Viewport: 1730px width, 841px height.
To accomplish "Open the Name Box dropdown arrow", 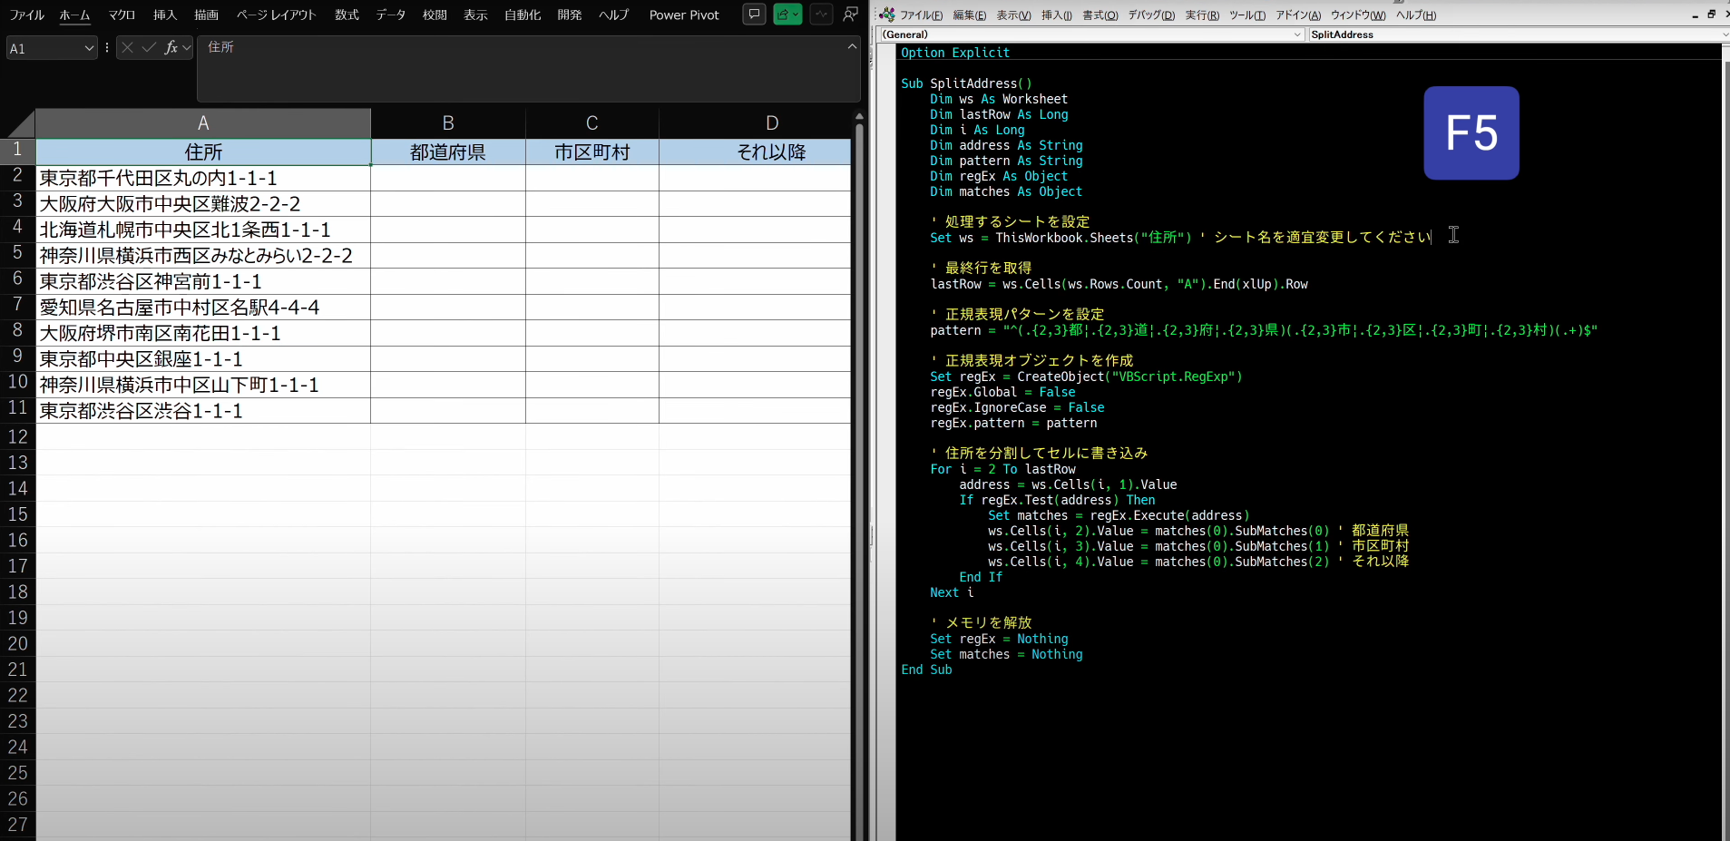I will [x=89, y=48].
